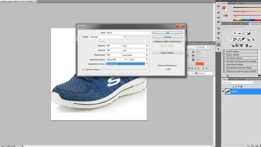Apply Small Caps (Tr) in Character panel
Viewport: 261px width, 147px height.
(x=192, y=69)
